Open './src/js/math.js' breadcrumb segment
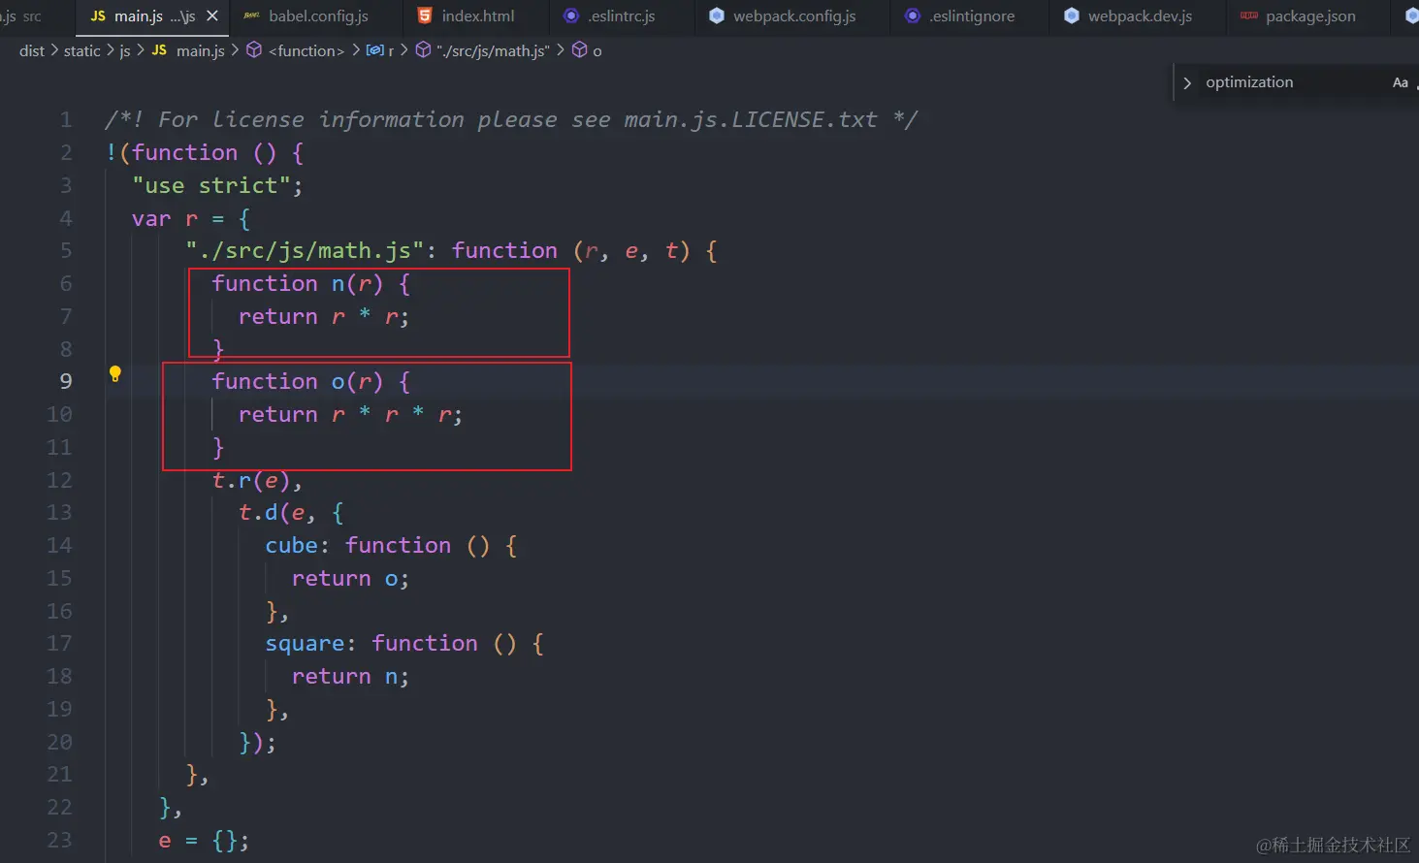Screen dimensions: 1419x863 coord(493,50)
